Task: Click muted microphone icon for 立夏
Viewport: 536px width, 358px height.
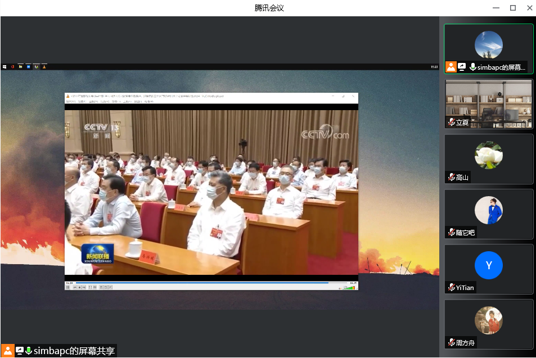Action: click(x=451, y=122)
